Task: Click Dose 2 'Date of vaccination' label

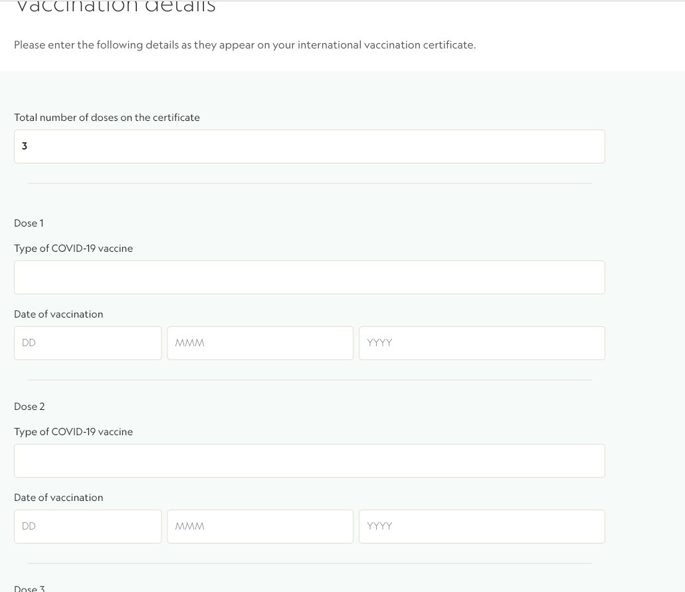Action: pyautogui.click(x=58, y=498)
